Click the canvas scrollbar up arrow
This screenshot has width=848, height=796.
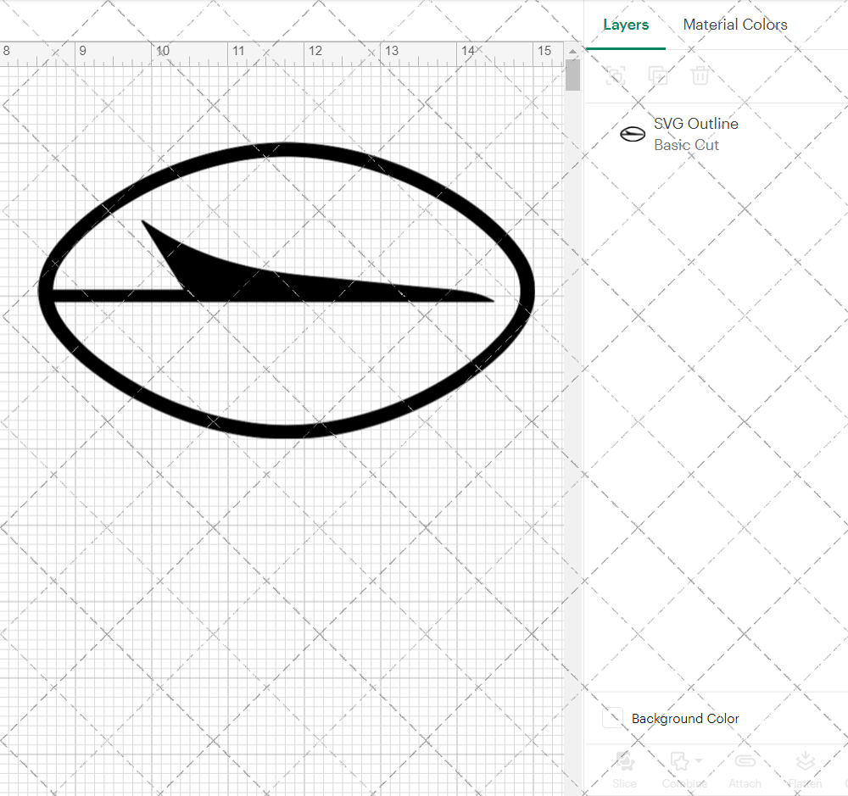click(x=572, y=52)
